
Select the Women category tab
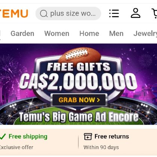coord(57,34)
